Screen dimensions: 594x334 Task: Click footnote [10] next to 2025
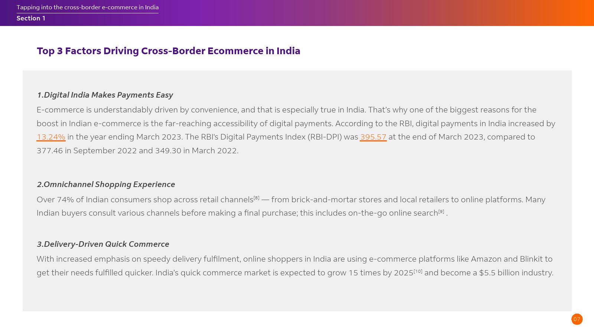coord(418,271)
